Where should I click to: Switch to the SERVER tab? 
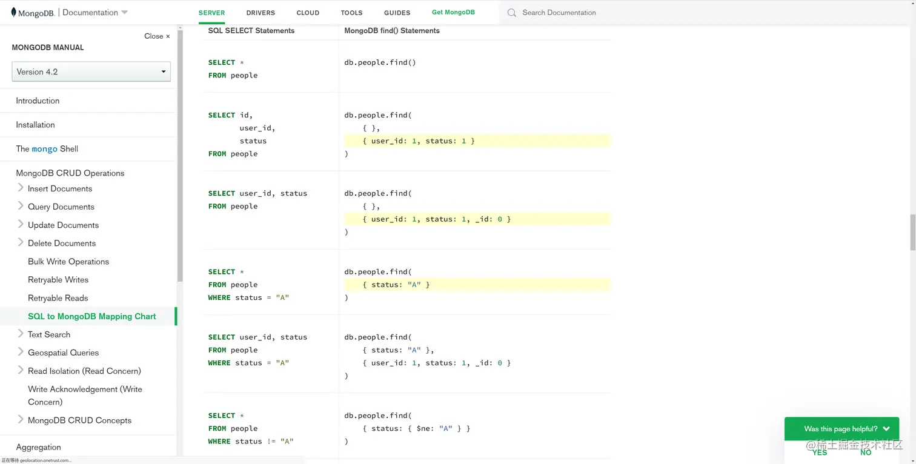pyautogui.click(x=211, y=13)
